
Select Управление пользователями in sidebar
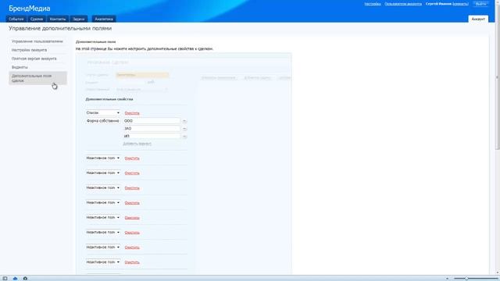pyautogui.click(x=37, y=41)
